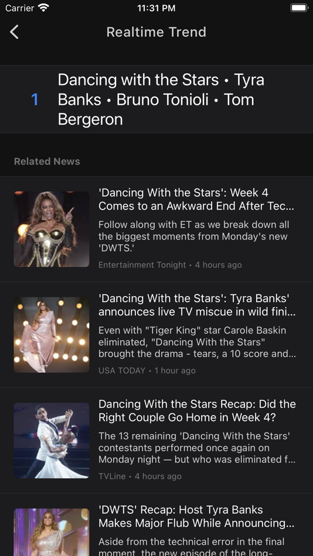Screen dimensions: 313x556
Task: Tap the 11:31 PM clock in status bar
Action: 156,8
